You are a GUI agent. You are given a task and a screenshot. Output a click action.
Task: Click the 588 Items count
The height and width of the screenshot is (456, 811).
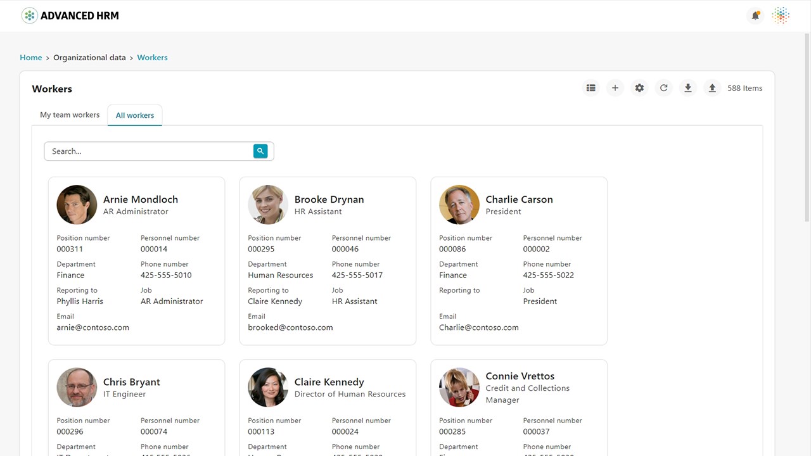pyautogui.click(x=744, y=88)
